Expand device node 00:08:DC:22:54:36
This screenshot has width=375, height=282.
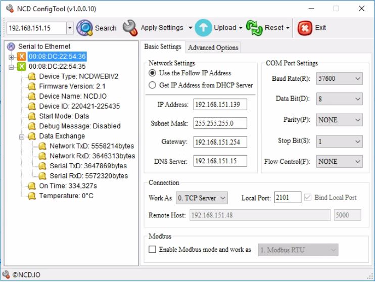click(x=11, y=57)
